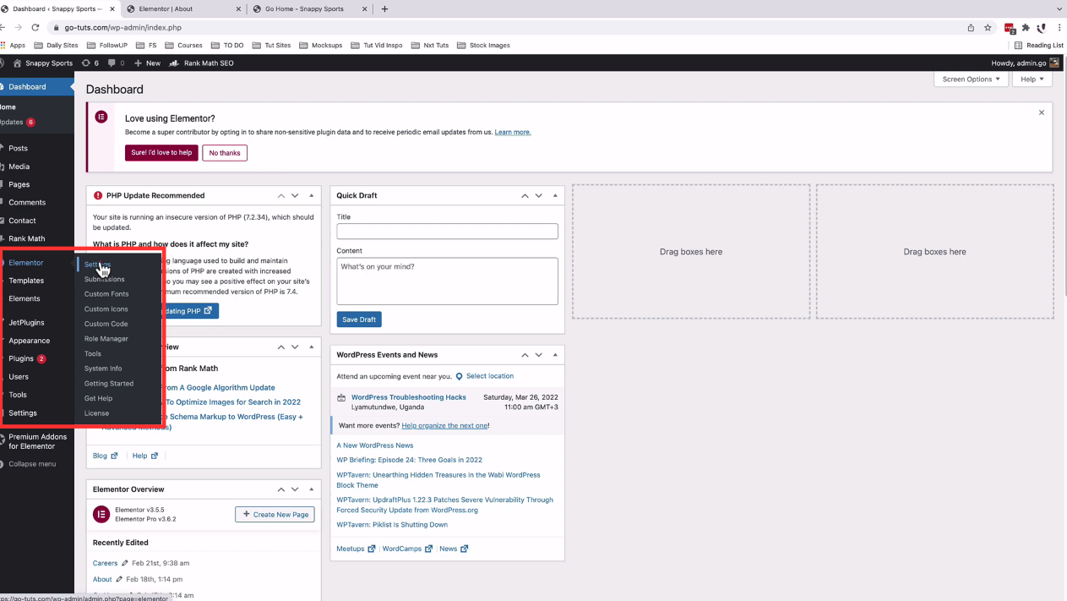
Task: Click the Elementor logo in notice
Action: pyautogui.click(x=101, y=117)
